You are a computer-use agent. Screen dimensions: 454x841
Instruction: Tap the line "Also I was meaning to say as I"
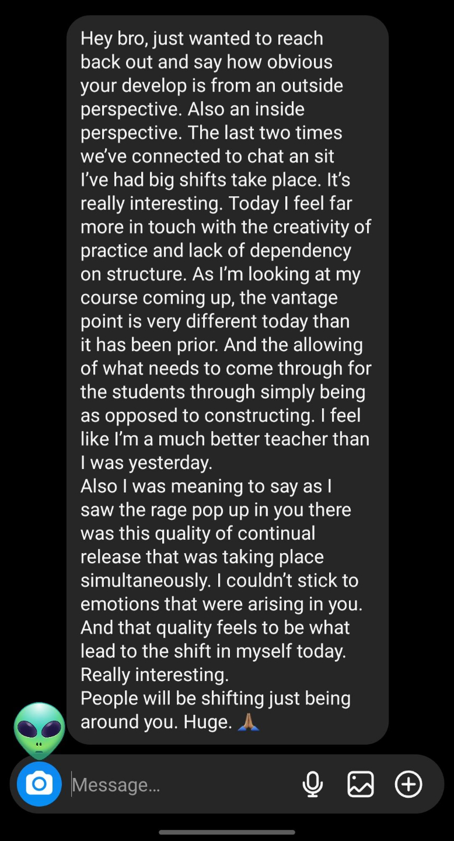pyautogui.click(x=206, y=486)
